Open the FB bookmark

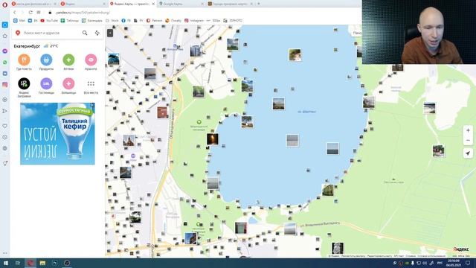click(126, 21)
